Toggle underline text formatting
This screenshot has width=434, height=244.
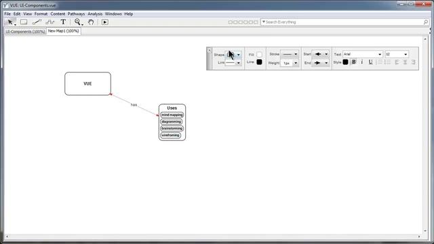pos(370,62)
